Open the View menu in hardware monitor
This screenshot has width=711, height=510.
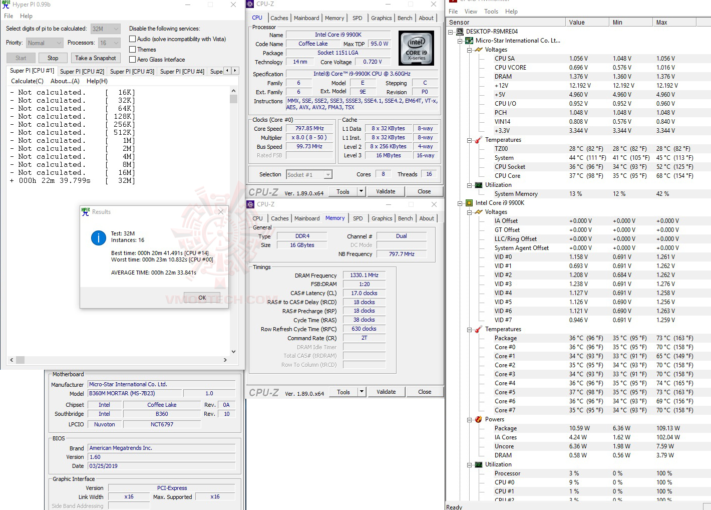(471, 12)
